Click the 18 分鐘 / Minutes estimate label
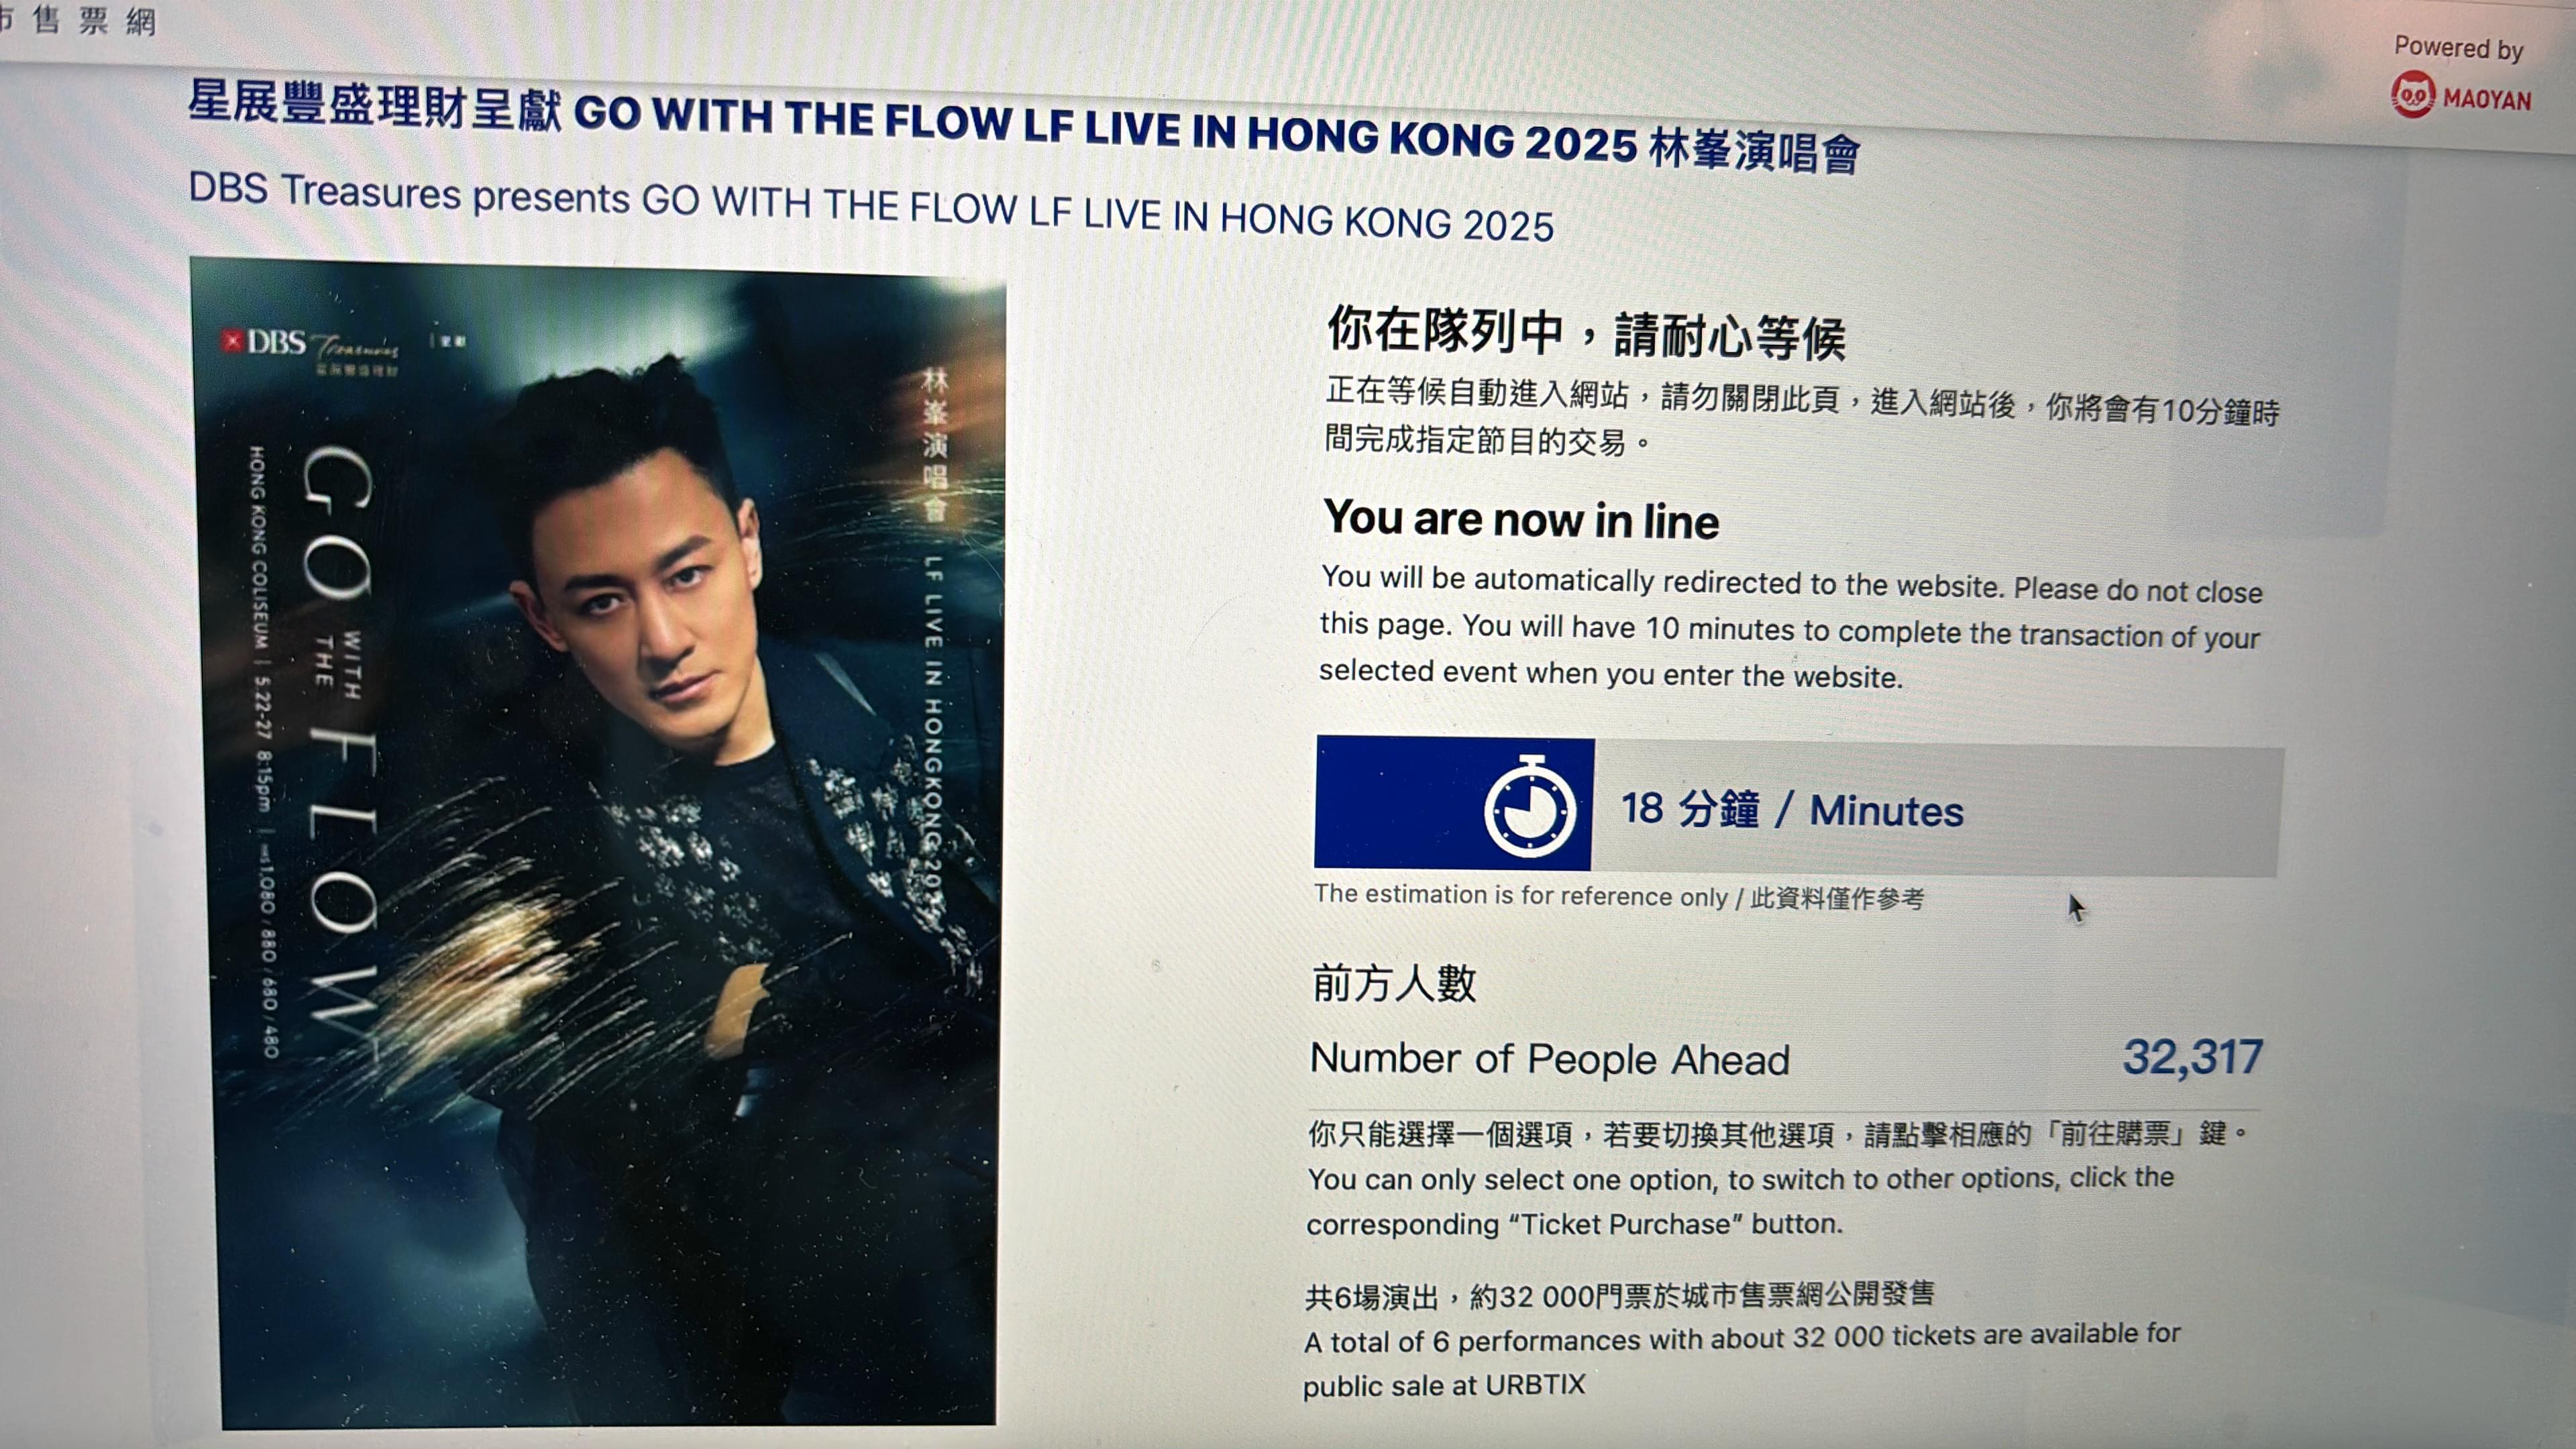 pos(1792,809)
